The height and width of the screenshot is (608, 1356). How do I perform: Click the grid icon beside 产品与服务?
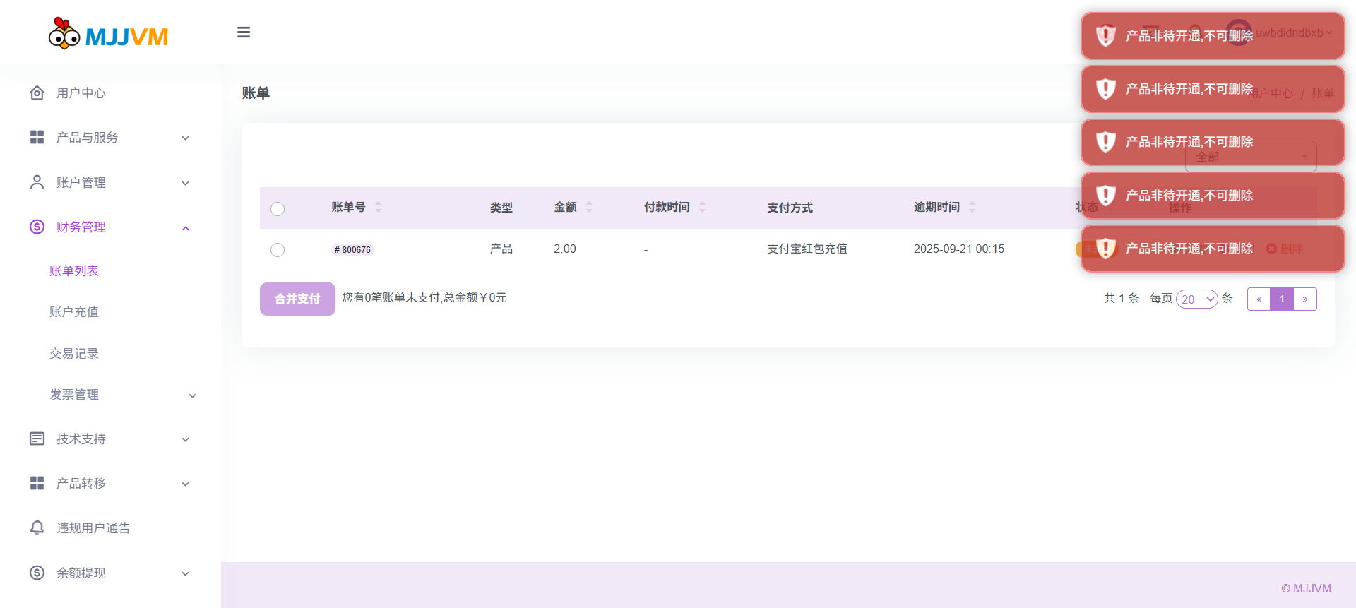coord(37,137)
